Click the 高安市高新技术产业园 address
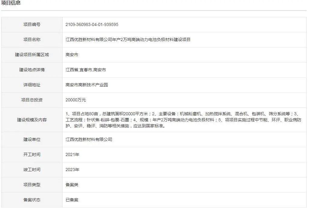 click(86, 85)
